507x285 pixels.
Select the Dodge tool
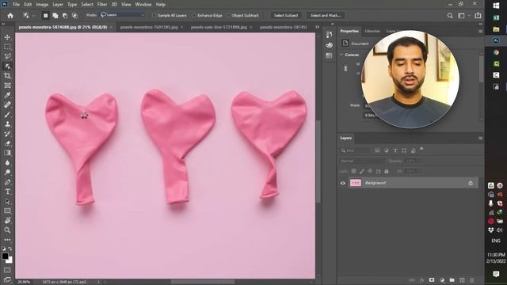click(7, 173)
